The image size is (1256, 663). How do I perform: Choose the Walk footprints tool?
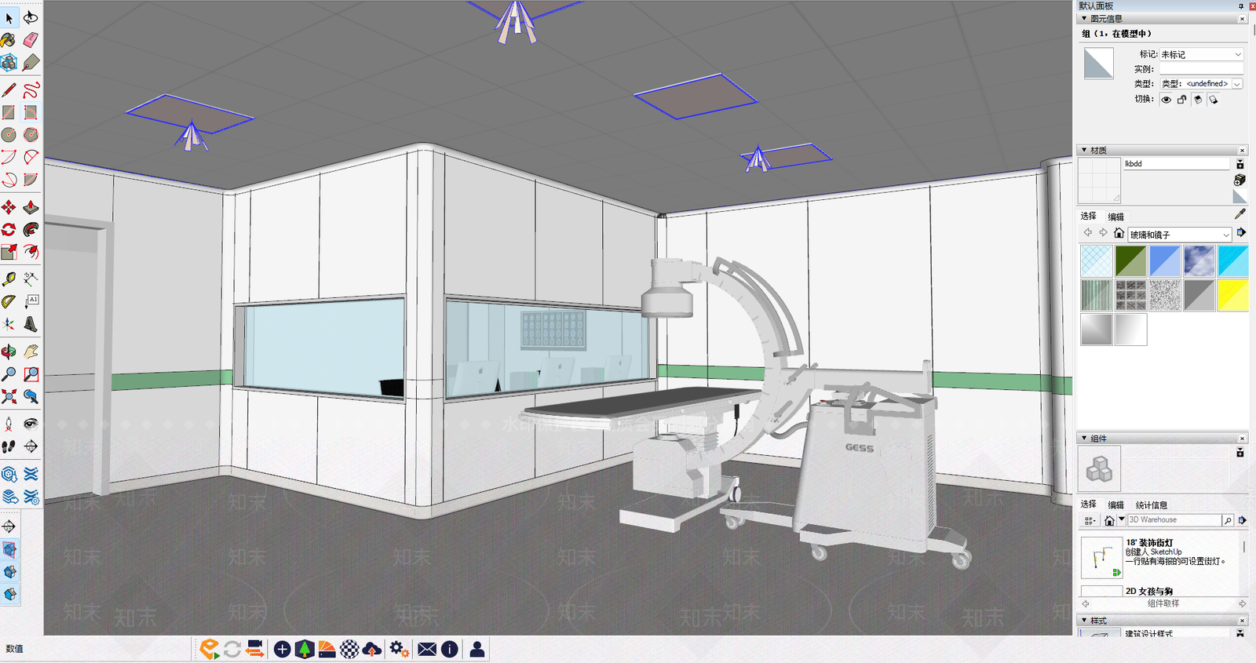point(9,446)
